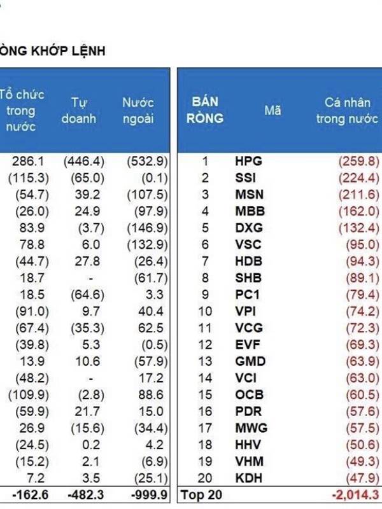382x509 pixels.
Task: Click the -999.9 foreign total cell
Action: [149, 495]
